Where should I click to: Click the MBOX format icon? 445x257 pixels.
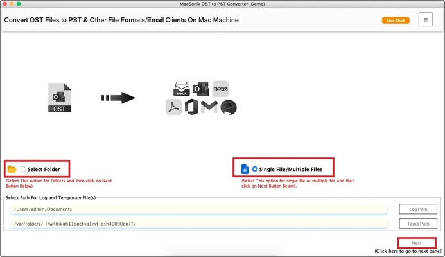coord(181,89)
